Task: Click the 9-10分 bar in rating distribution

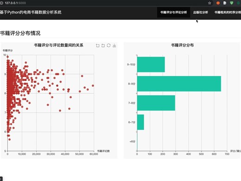Action: [151, 65]
